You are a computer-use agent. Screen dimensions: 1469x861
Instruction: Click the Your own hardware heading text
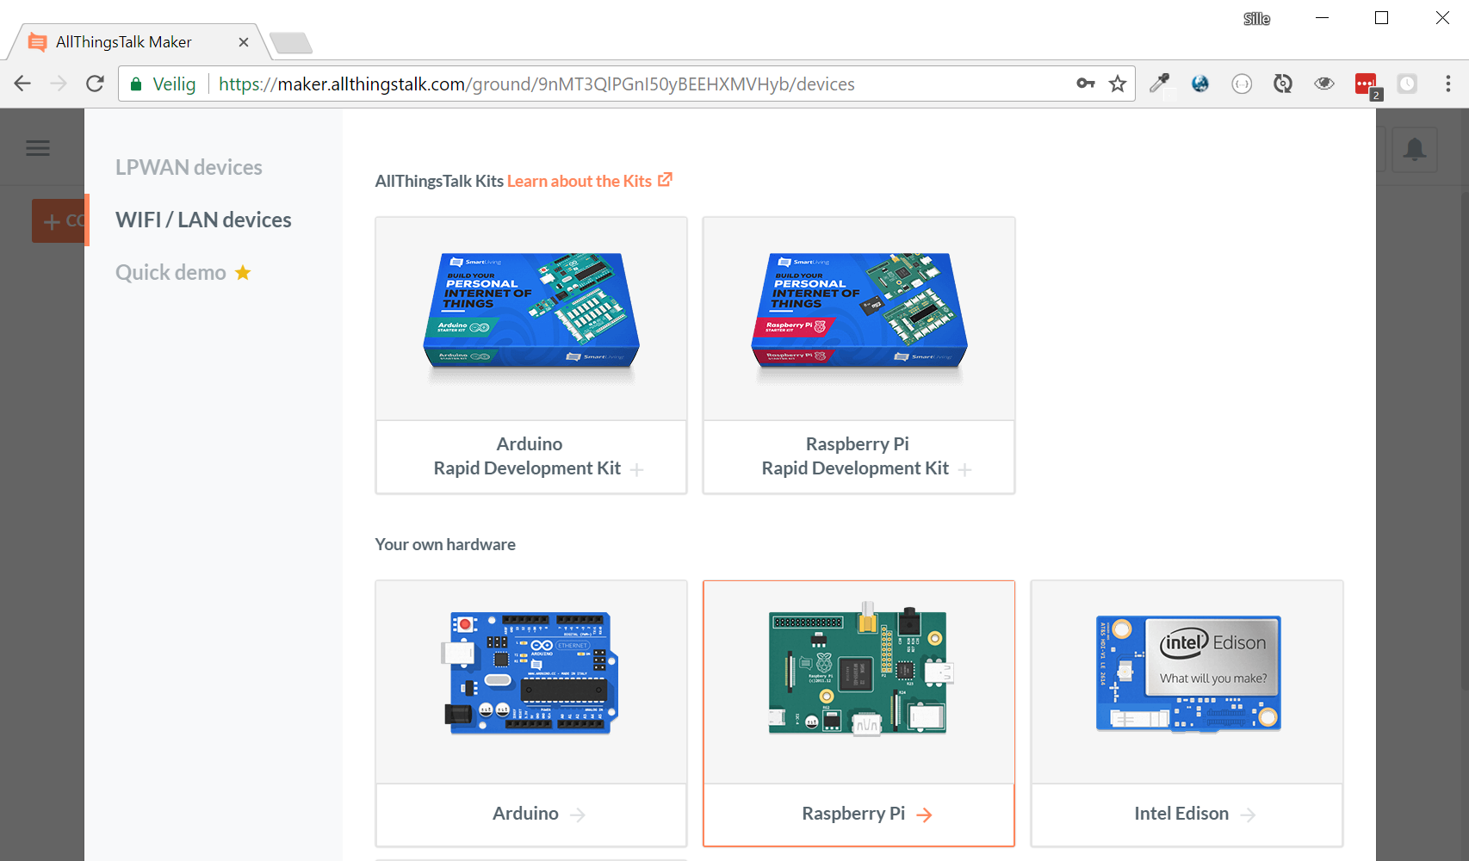coord(445,544)
